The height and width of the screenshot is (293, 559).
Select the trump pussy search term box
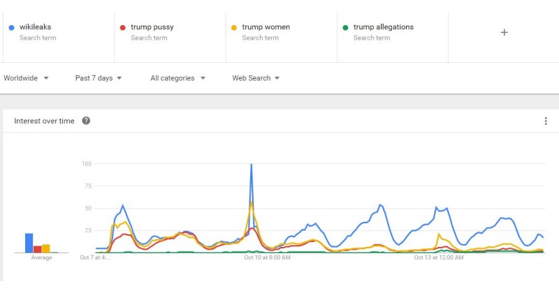coord(170,38)
